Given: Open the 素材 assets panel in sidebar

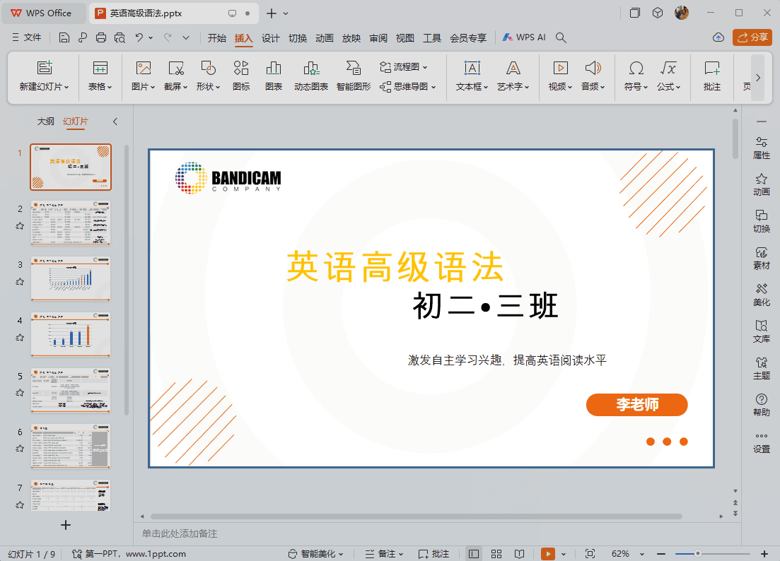Looking at the screenshot, I should [x=762, y=259].
